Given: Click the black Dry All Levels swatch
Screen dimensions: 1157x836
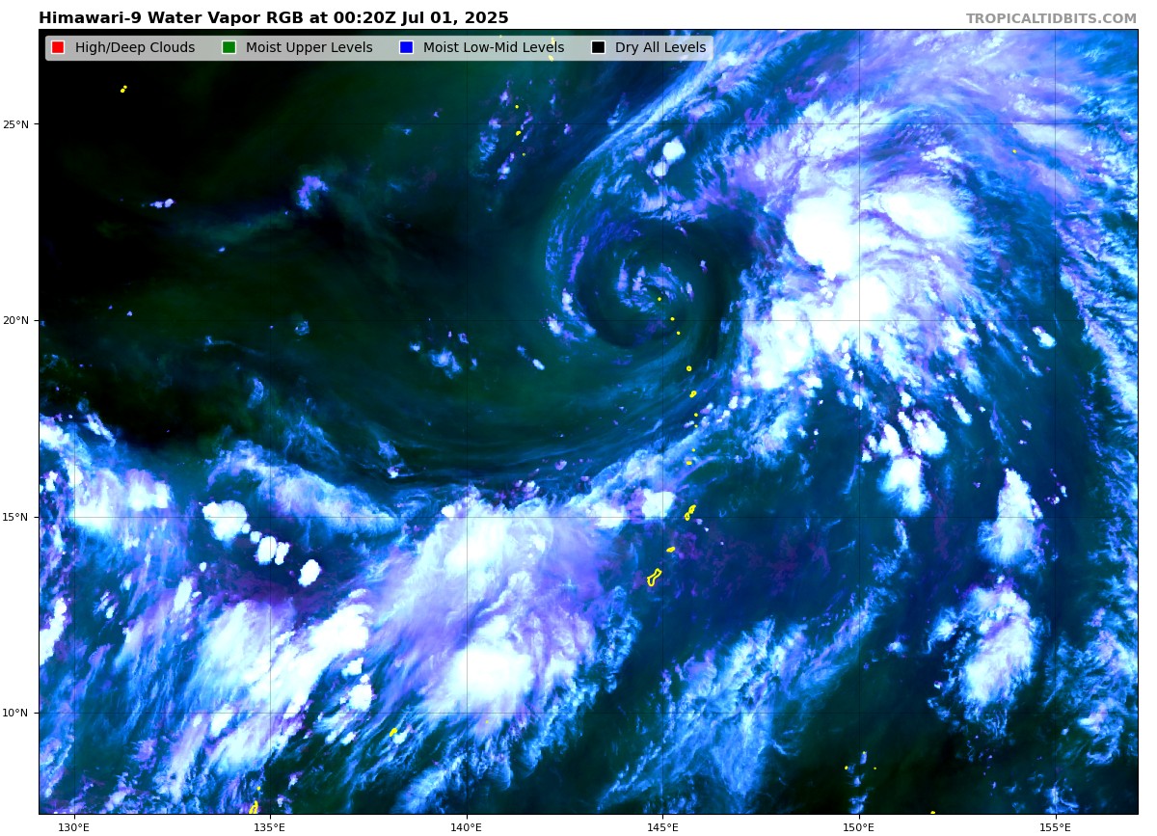Looking at the screenshot, I should (598, 48).
